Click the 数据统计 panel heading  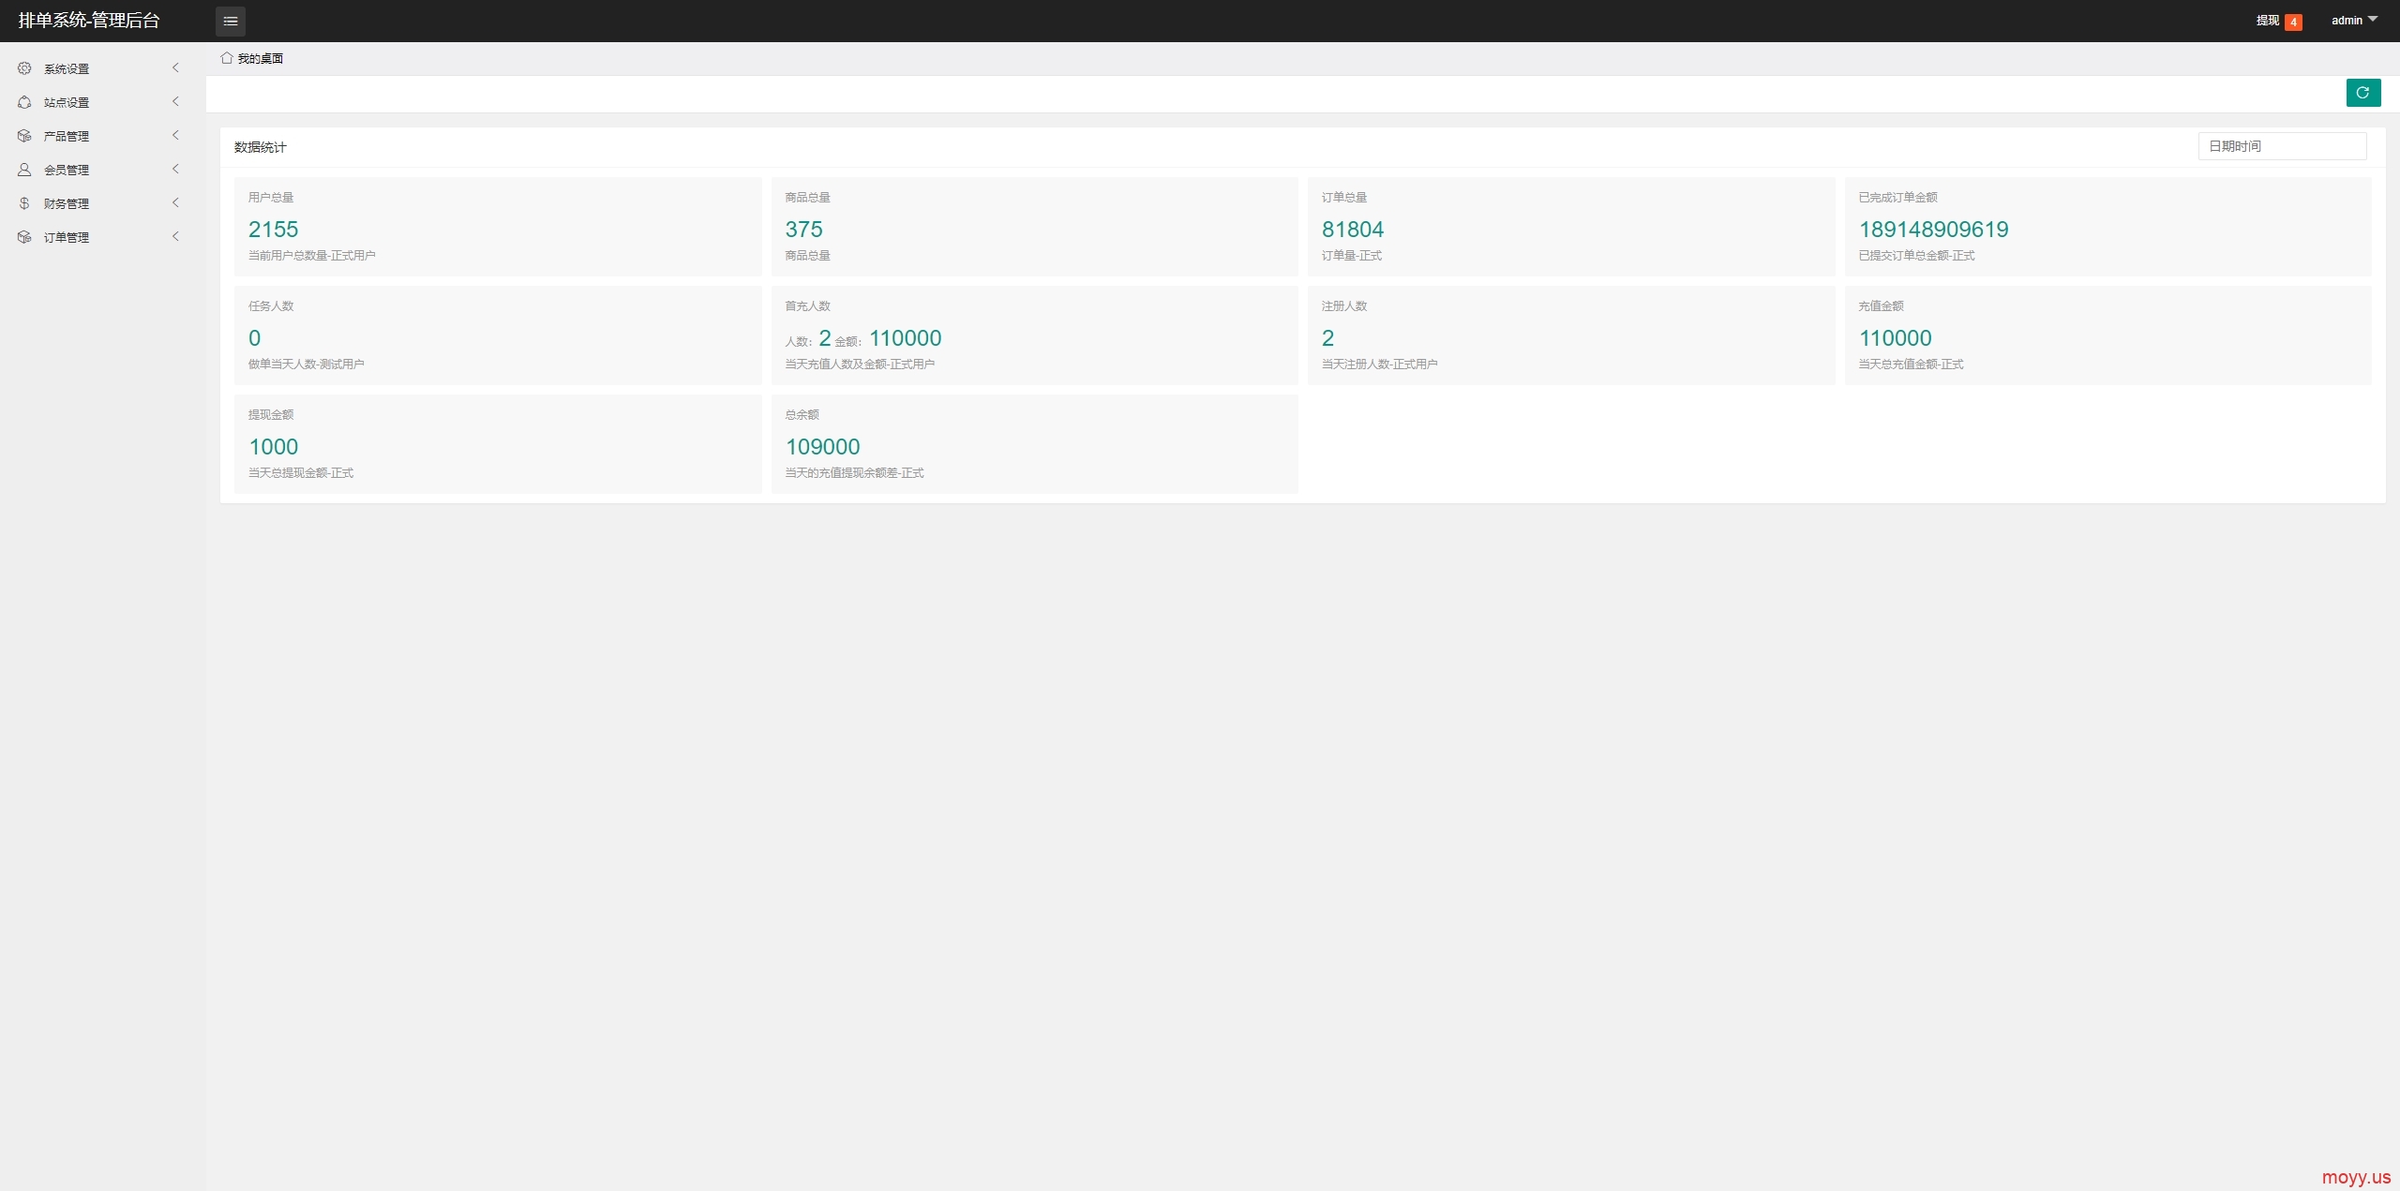(x=261, y=147)
